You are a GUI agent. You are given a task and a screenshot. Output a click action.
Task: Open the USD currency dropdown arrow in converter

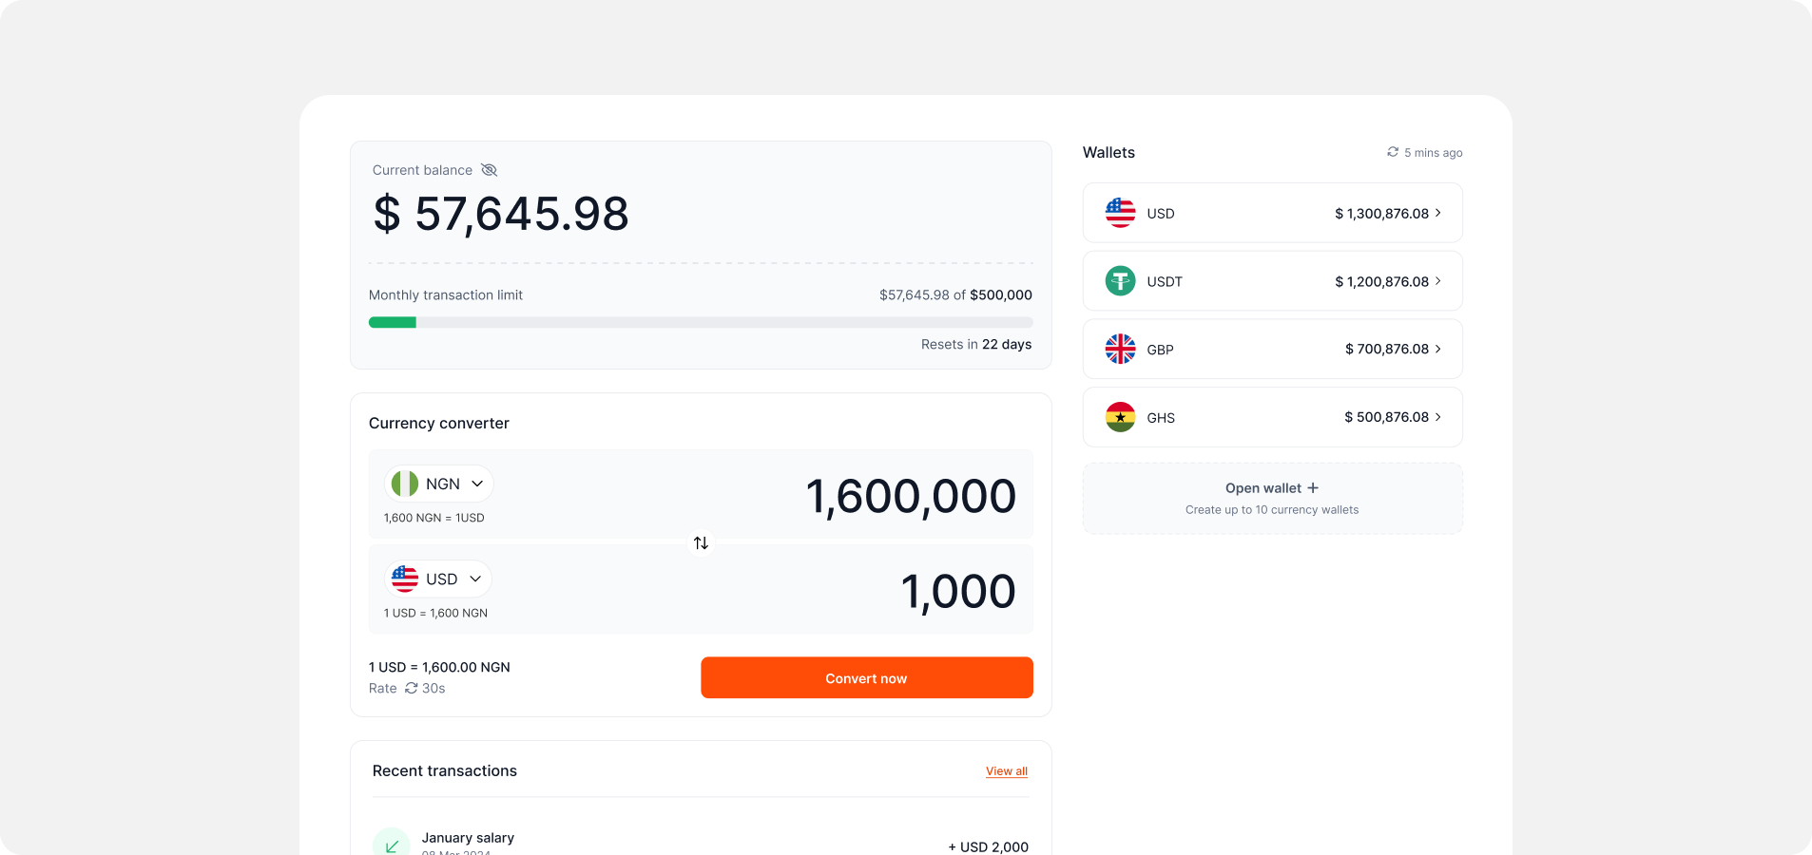point(475,579)
